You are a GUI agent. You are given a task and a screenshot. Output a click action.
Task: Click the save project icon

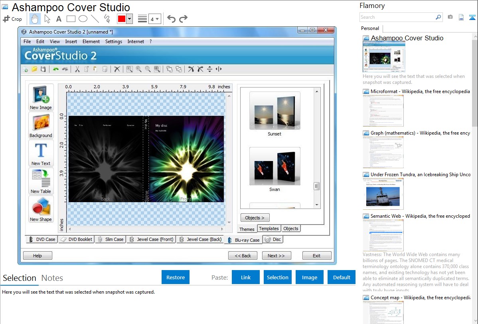coord(43,70)
